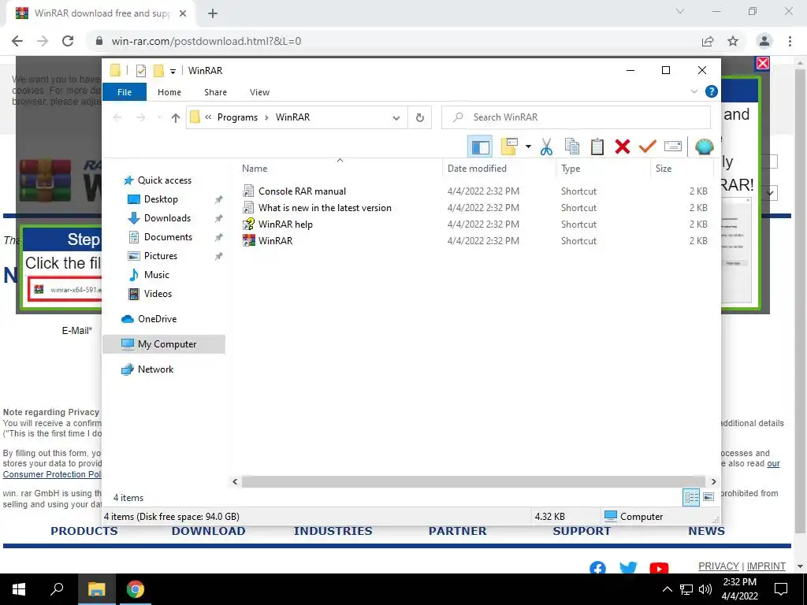Open the Home ribbon tab
Image resolution: width=807 pixels, height=605 pixels.
[169, 92]
